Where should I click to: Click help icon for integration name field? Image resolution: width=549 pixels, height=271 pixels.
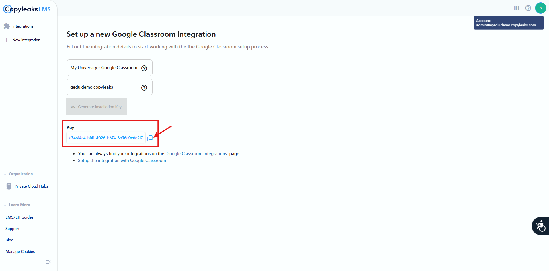[x=144, y=68]
